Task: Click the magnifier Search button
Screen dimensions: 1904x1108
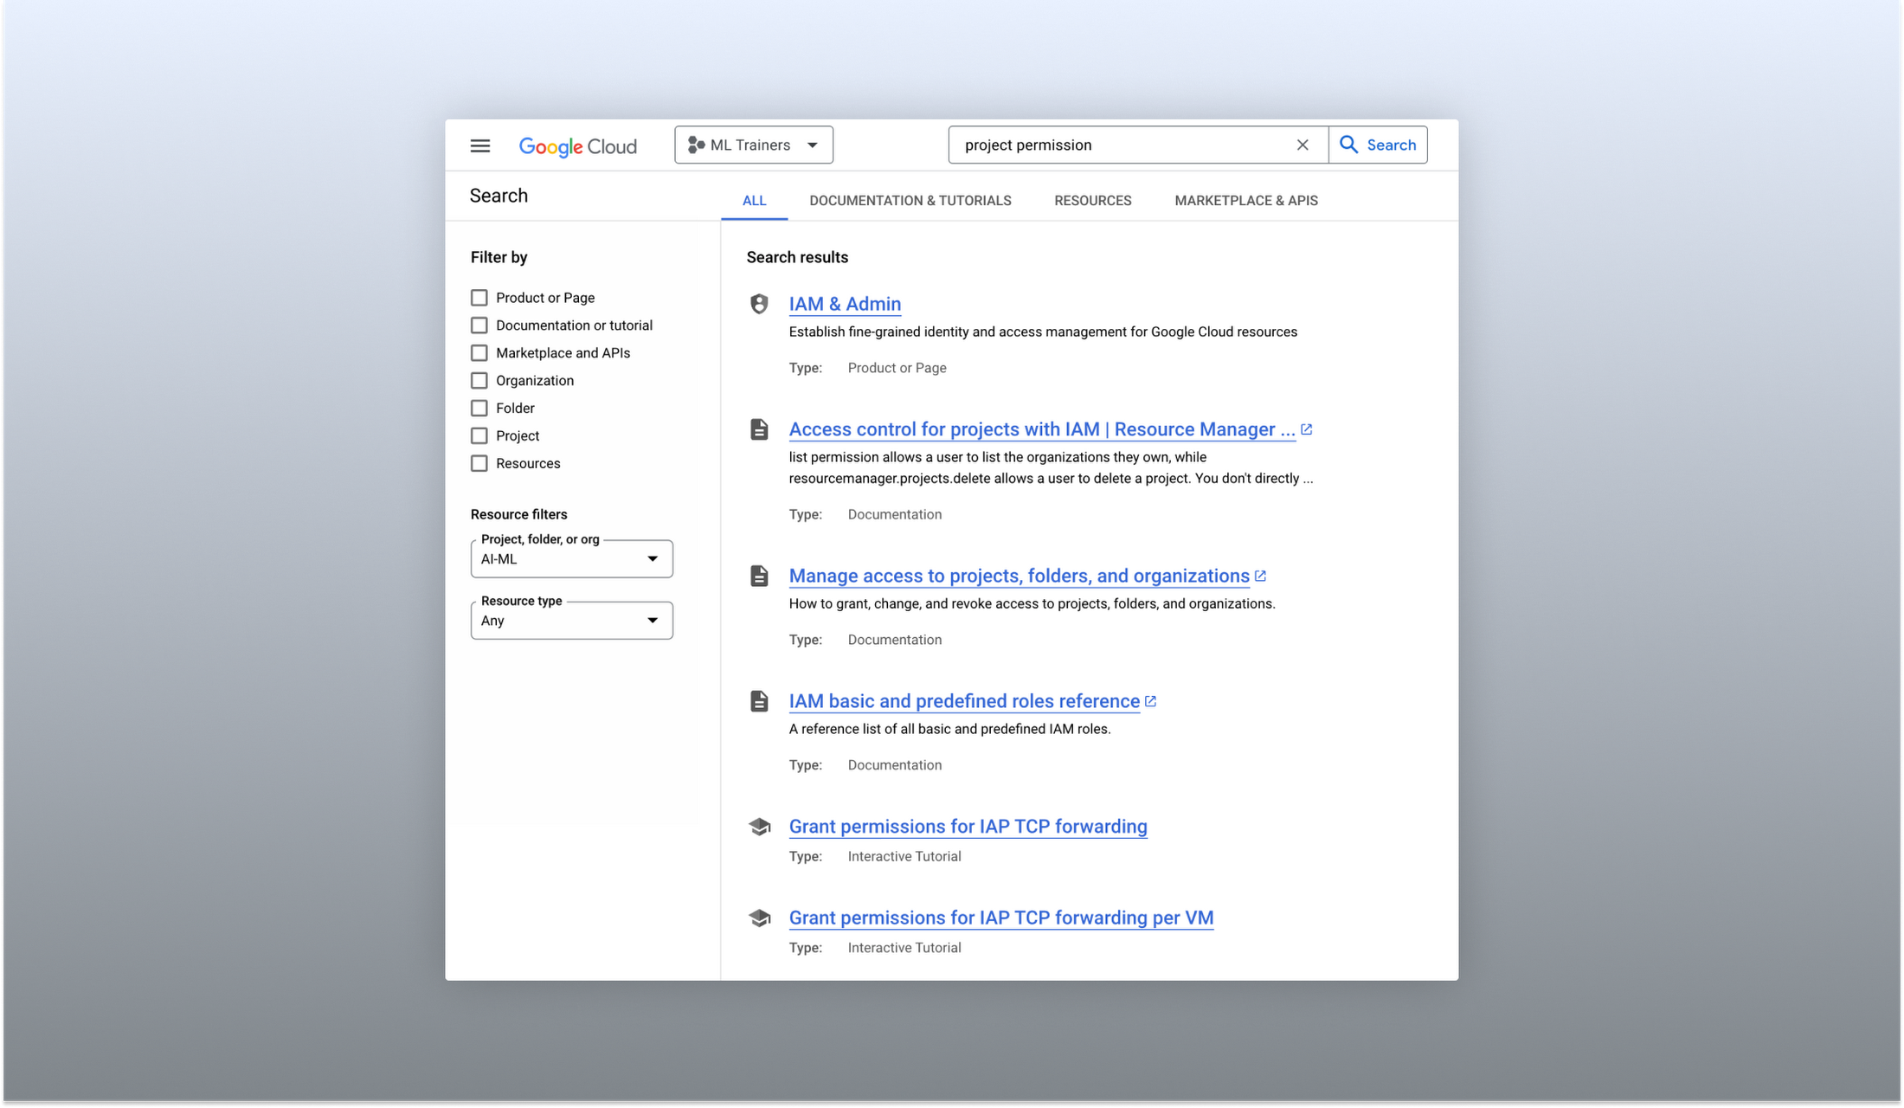Action: click(x=1378, y=145)
